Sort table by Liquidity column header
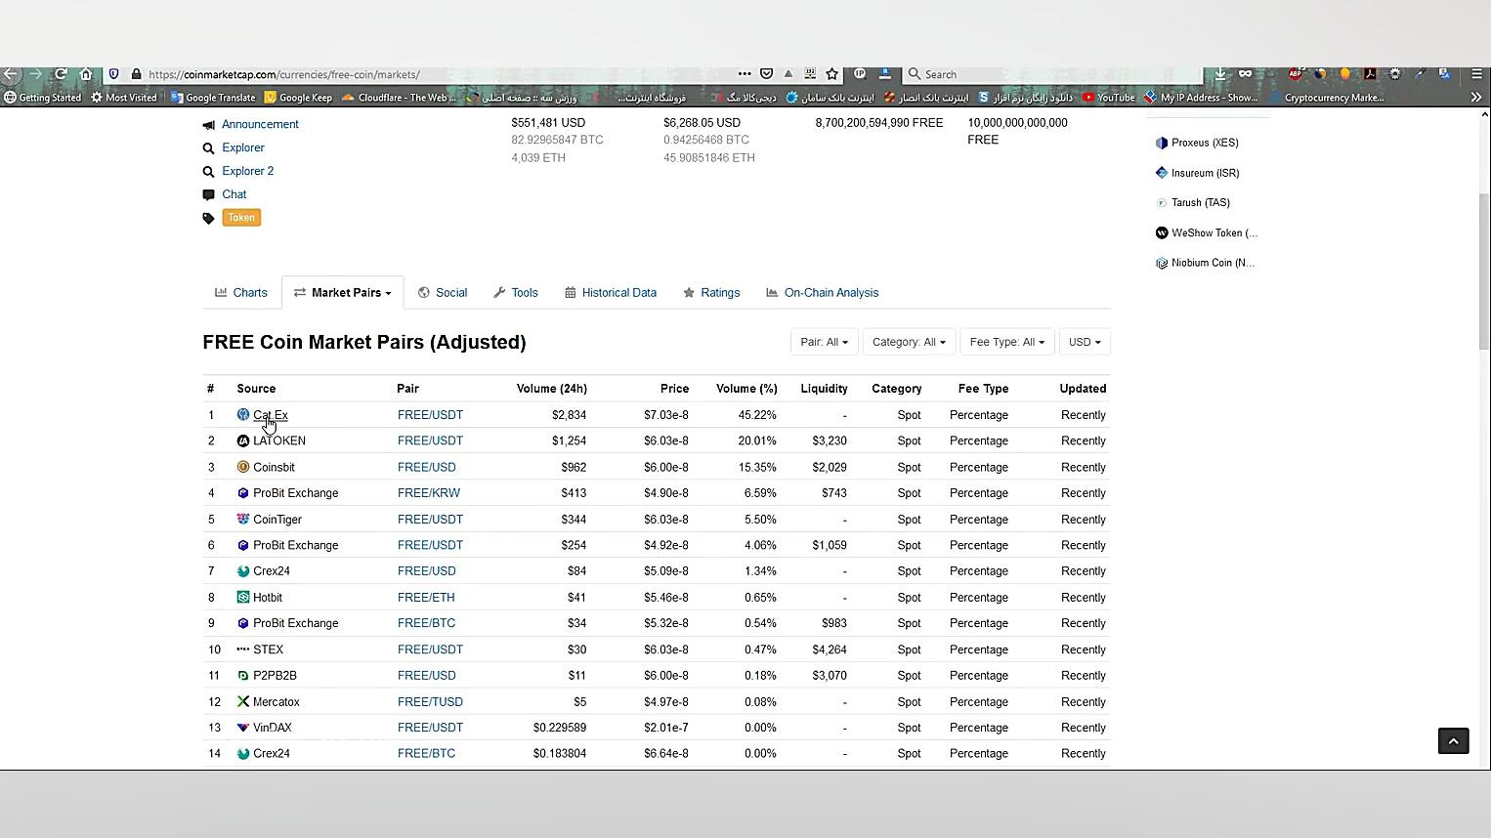The width and height of the screenshot is (1491, 838). (824, 389)
